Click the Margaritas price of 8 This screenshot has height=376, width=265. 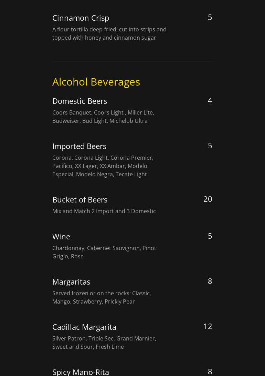coord(210,281)
